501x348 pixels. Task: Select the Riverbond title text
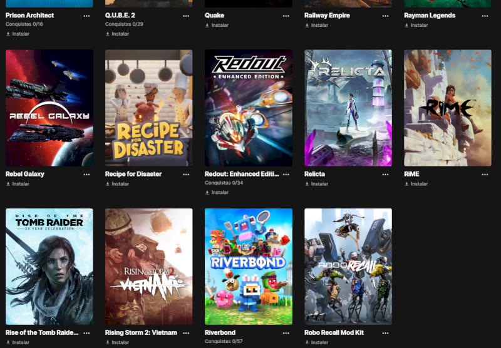click(x=220, y=332)
